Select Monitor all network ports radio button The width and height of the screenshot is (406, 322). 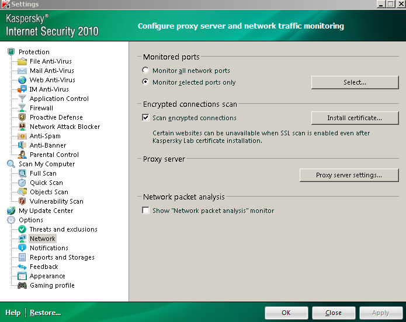point(145,71)
